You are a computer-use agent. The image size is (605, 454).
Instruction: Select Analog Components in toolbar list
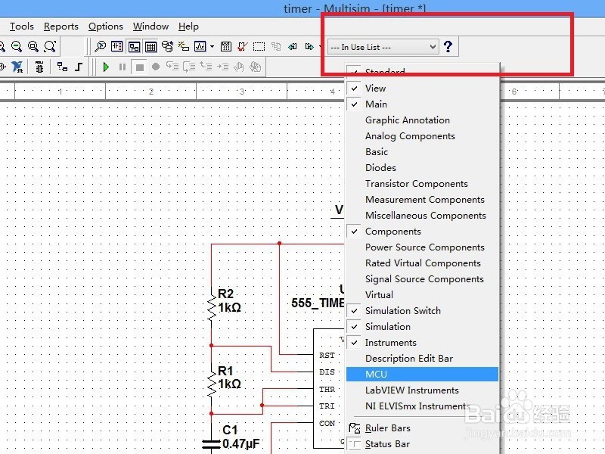coord(422,136)
